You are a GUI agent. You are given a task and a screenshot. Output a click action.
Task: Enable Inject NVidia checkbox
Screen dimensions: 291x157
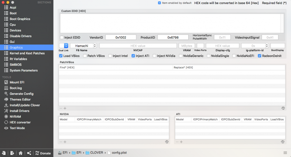(155, 56)
